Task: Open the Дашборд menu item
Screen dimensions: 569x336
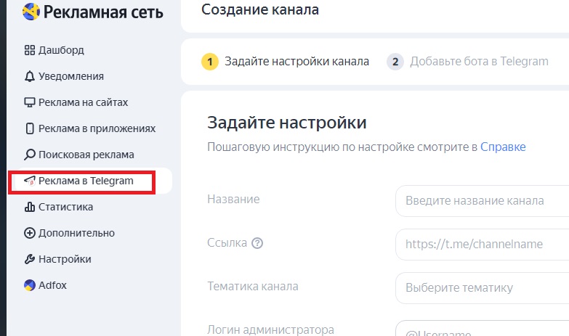Action: tap(61, 50)
